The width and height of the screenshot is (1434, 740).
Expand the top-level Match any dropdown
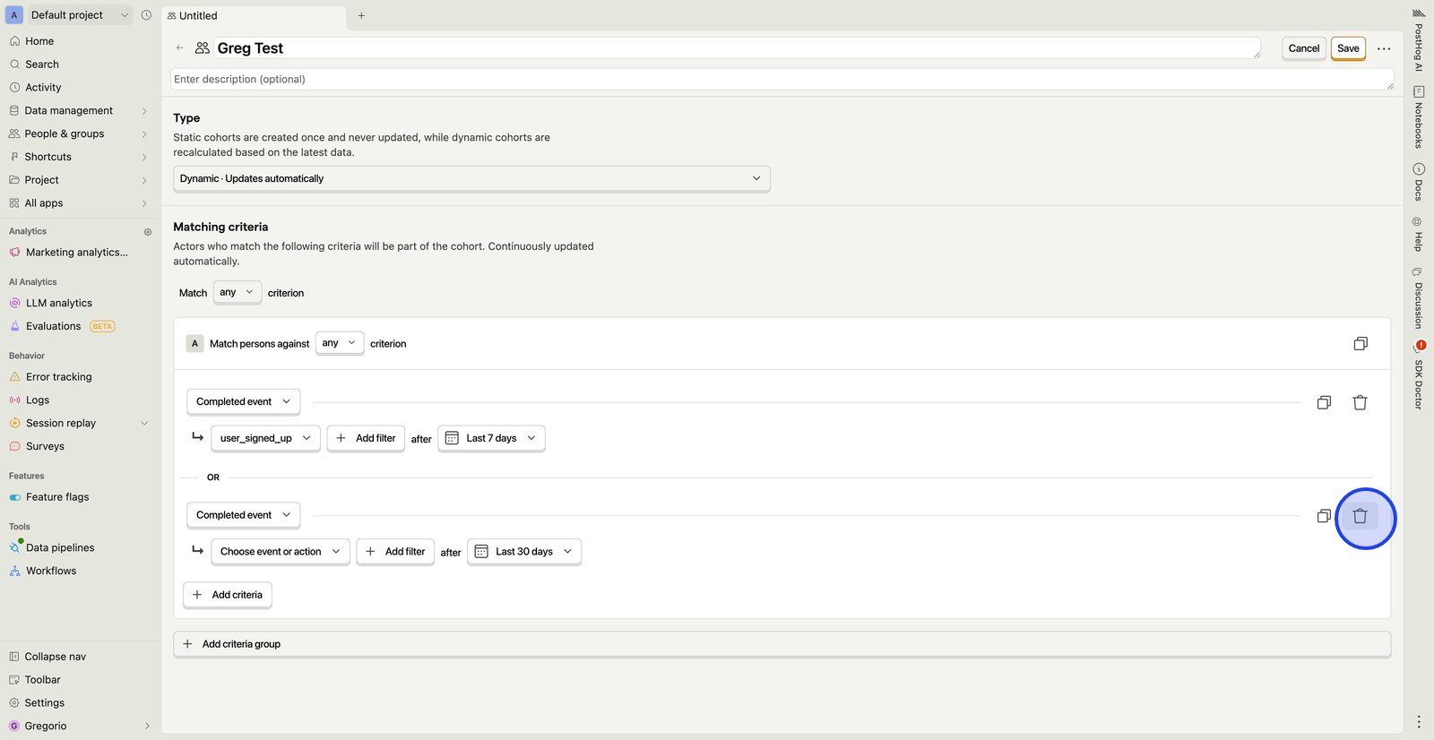pyautogui.click(x=237, y=292)
